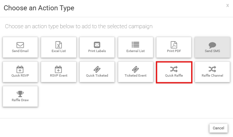Select the Print PDF document icon
Viewport: 233px width, 137px height.
tap(174, 45)
